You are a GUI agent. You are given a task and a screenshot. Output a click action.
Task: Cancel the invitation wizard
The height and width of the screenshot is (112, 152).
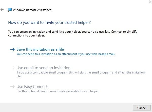click(142, 108)
